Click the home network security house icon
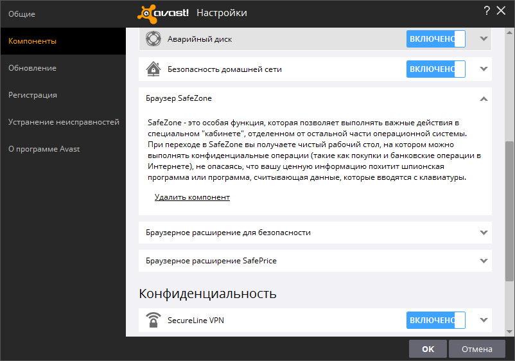Screen dimensions: 515x361 (153, 69)
